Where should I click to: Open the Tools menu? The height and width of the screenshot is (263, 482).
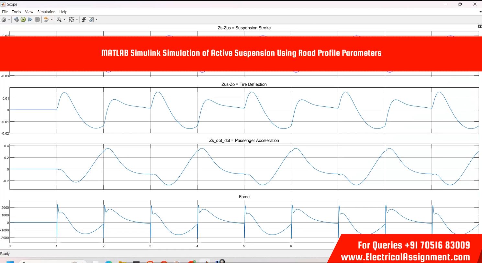[x=16, y=12]
